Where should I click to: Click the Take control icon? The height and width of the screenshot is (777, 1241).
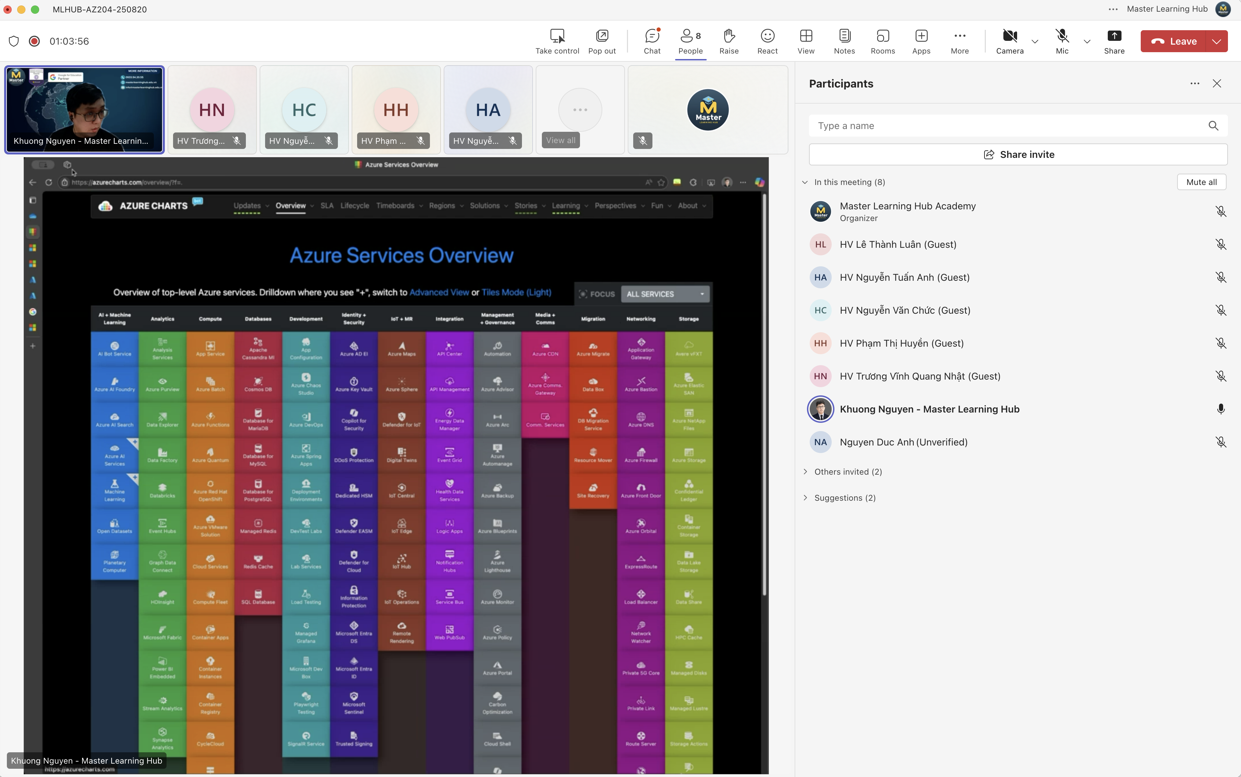point(557,36)
